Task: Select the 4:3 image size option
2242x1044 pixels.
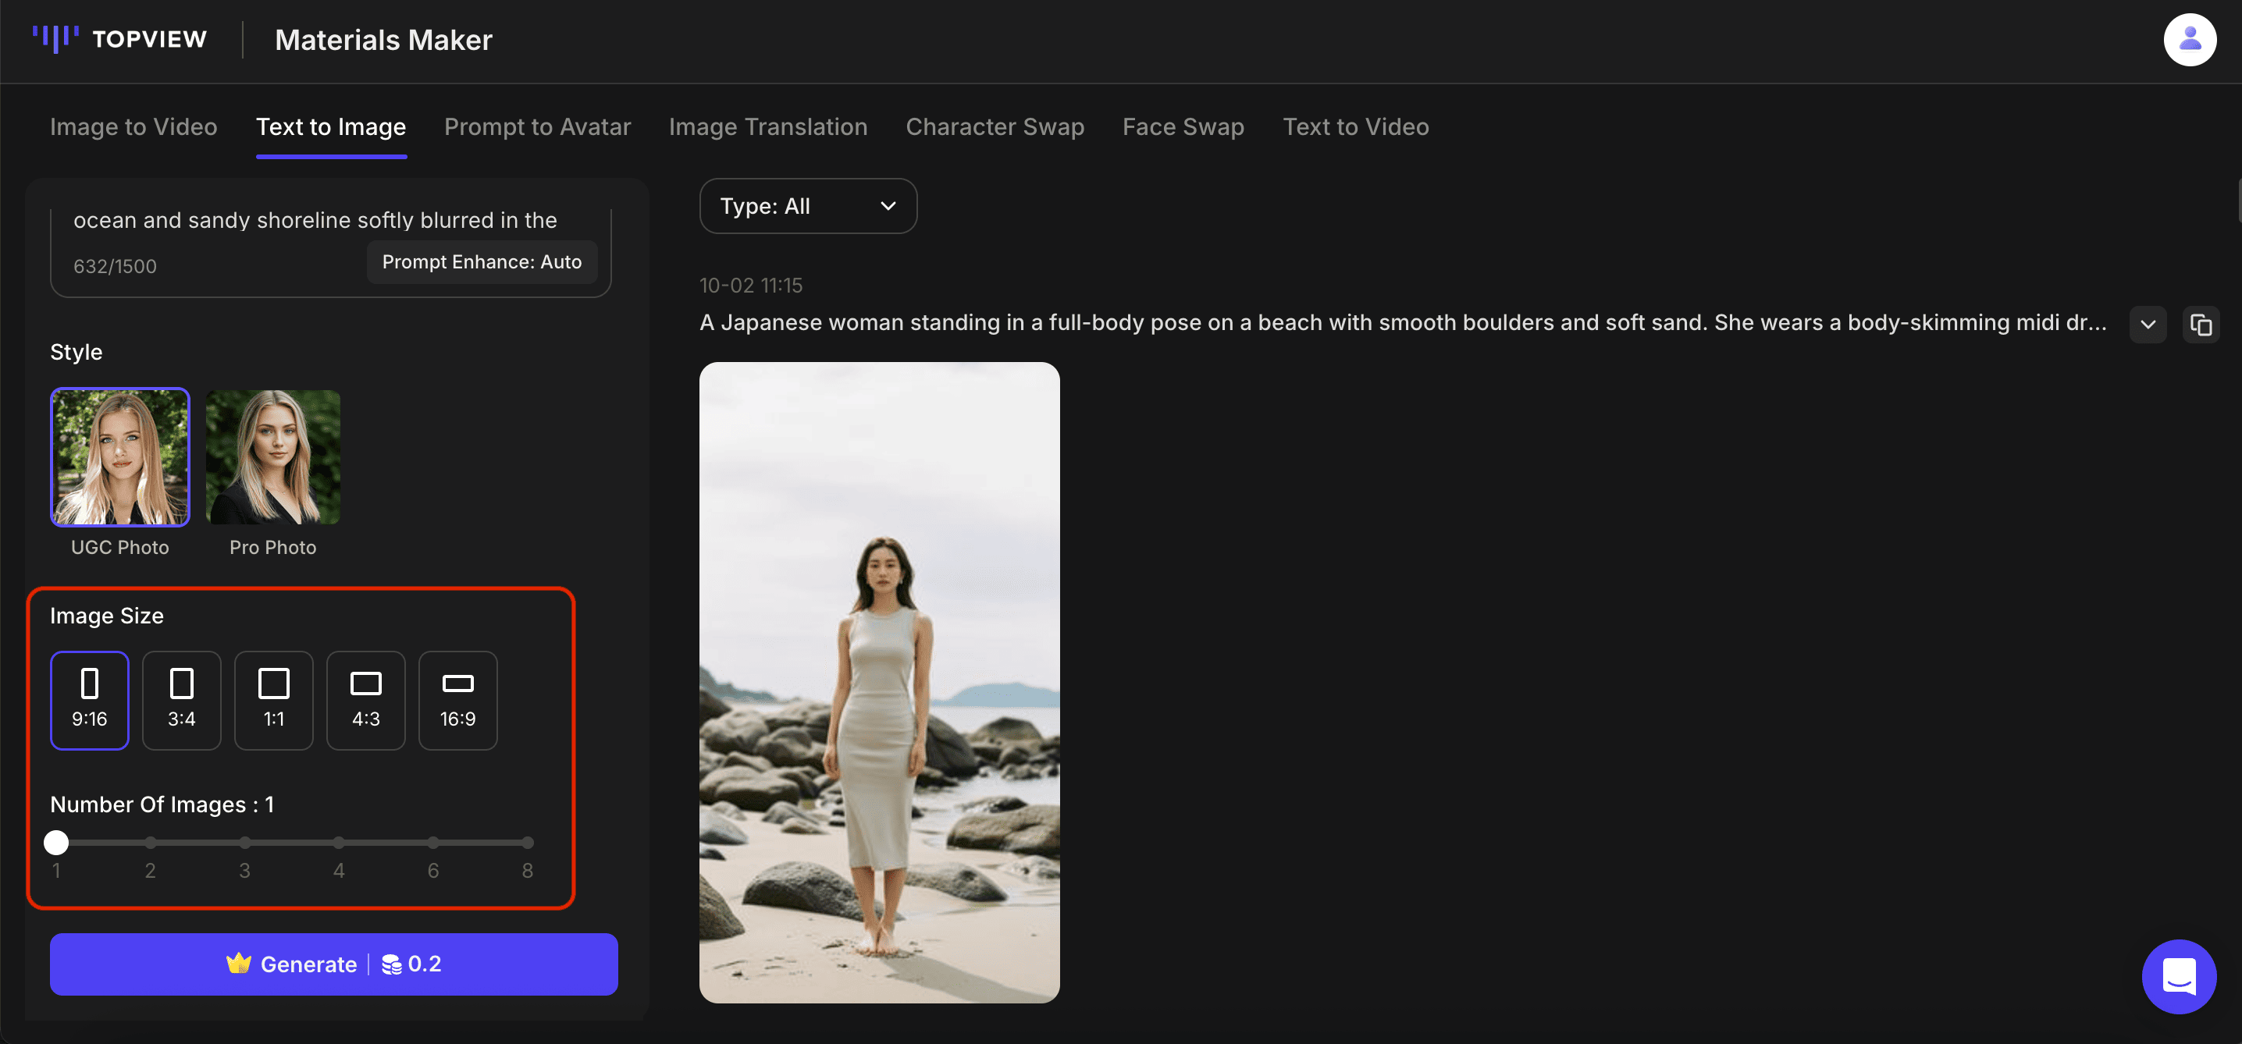Action: (x=365, y=701)
